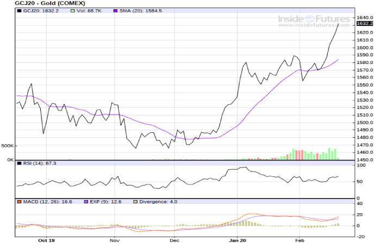Viewport: 374px width, 244px height.
Task: Select the Nov date axis label
Action: (114, 239)
